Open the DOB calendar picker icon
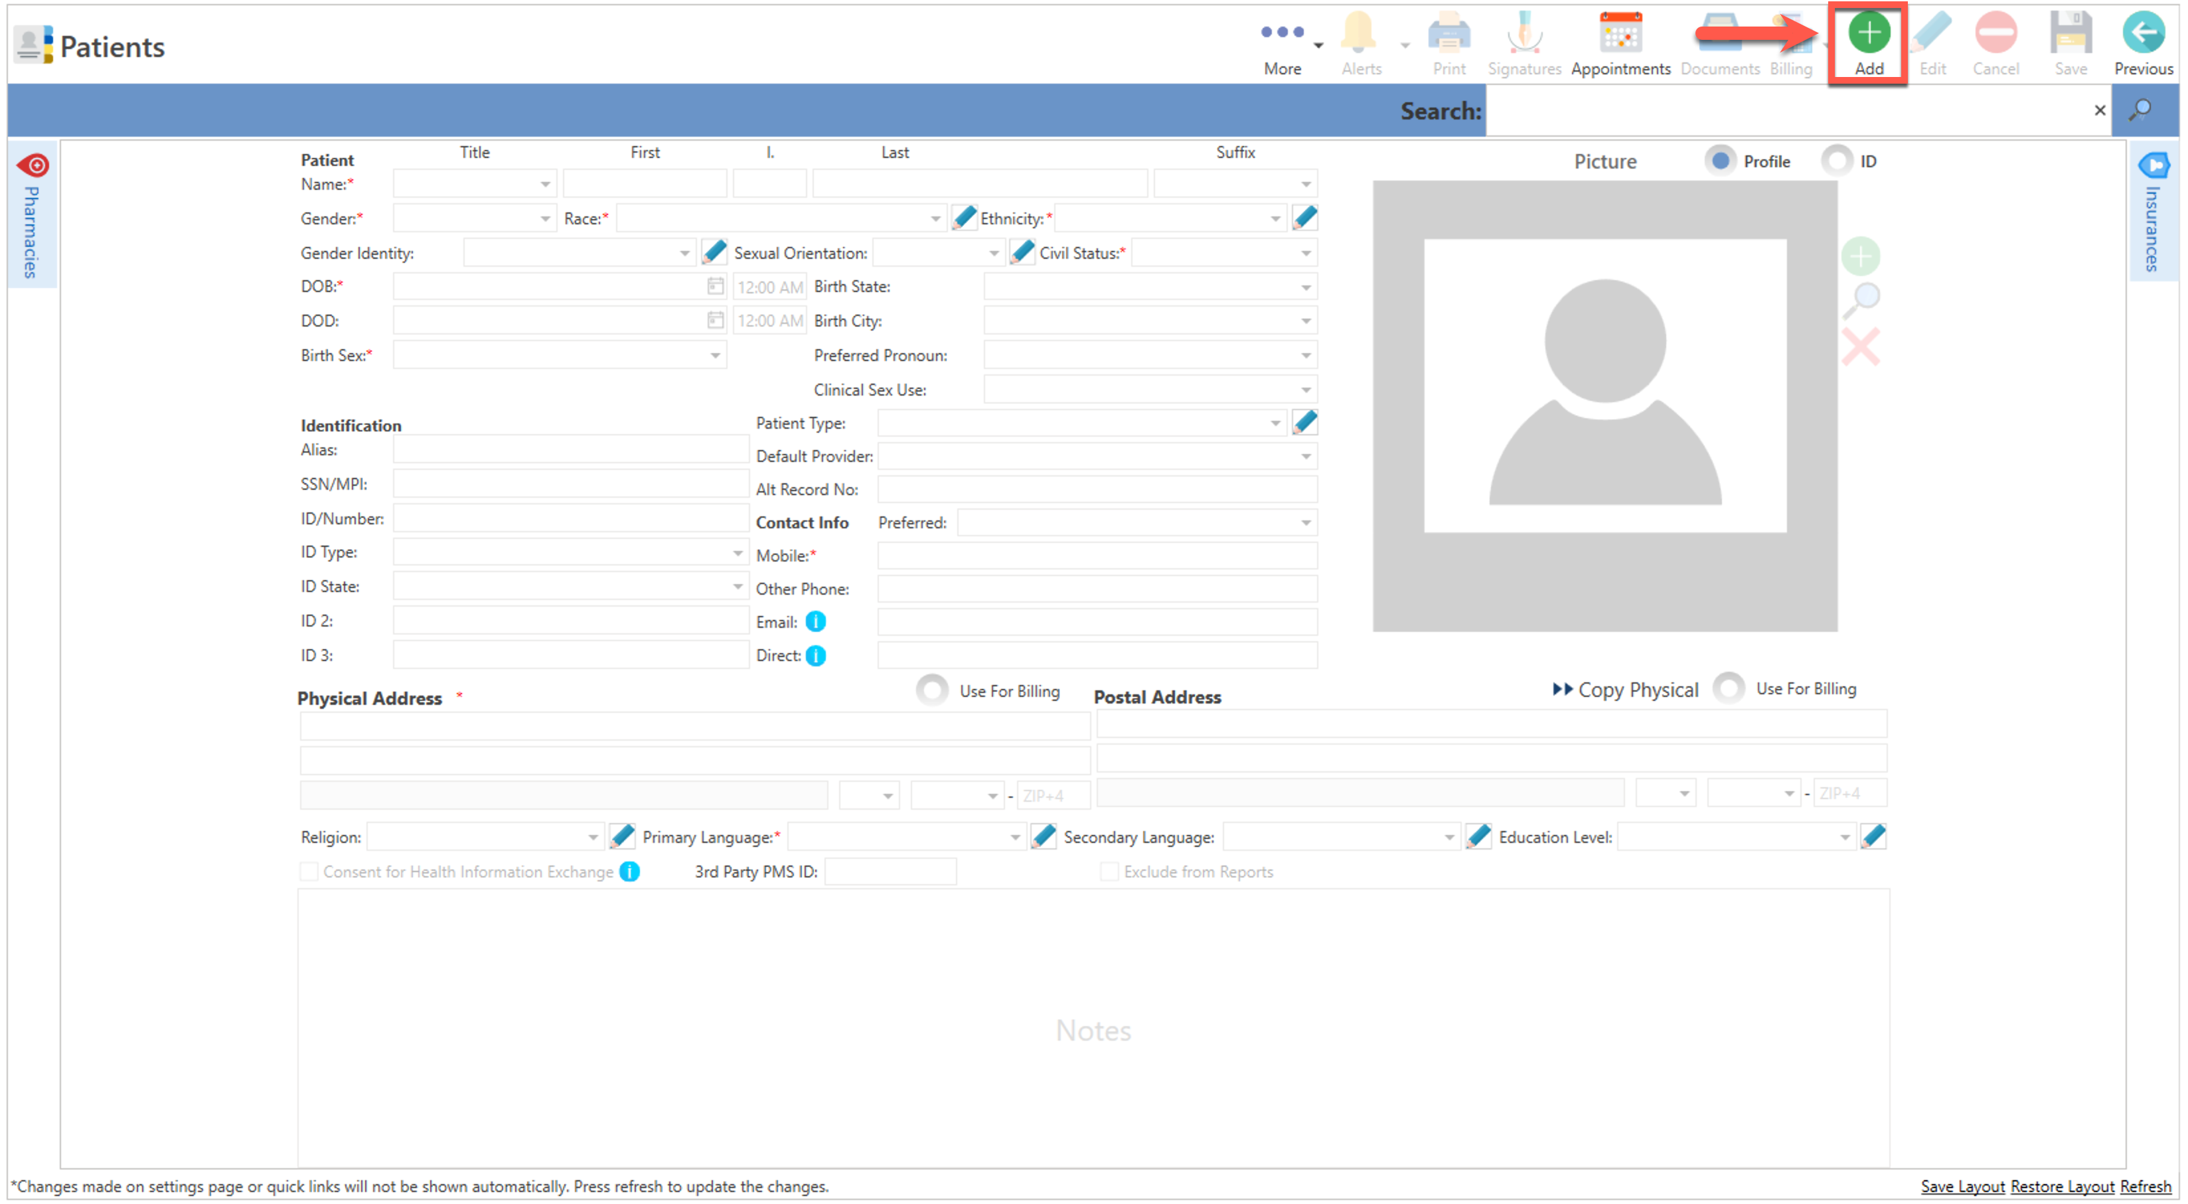 (715, 287)
